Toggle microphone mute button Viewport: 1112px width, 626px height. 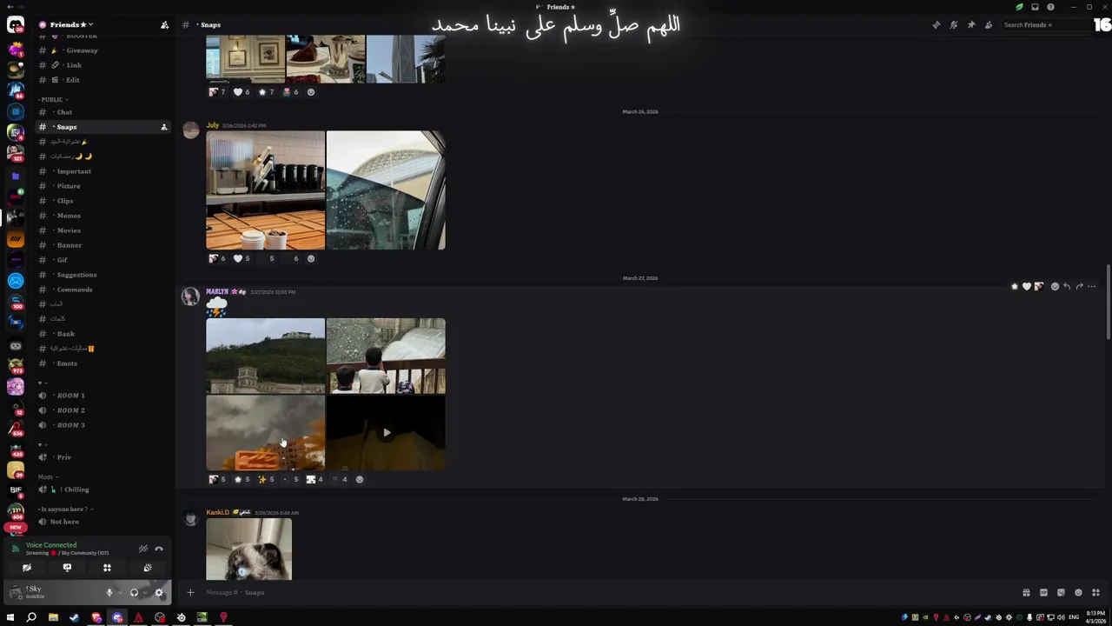(x=109, y=593)
